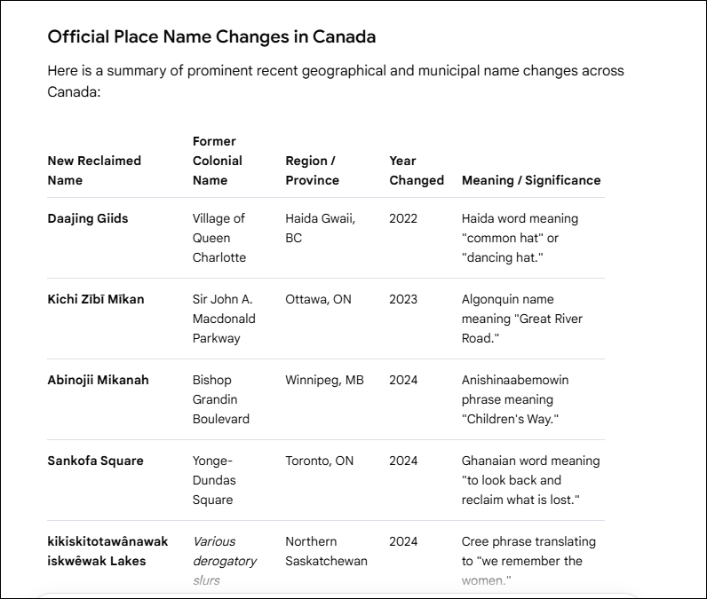Select the 'New Reclaimed Name' column header
Screen dimensions: 707x599
pyautogui.click(x=94, y=170)
